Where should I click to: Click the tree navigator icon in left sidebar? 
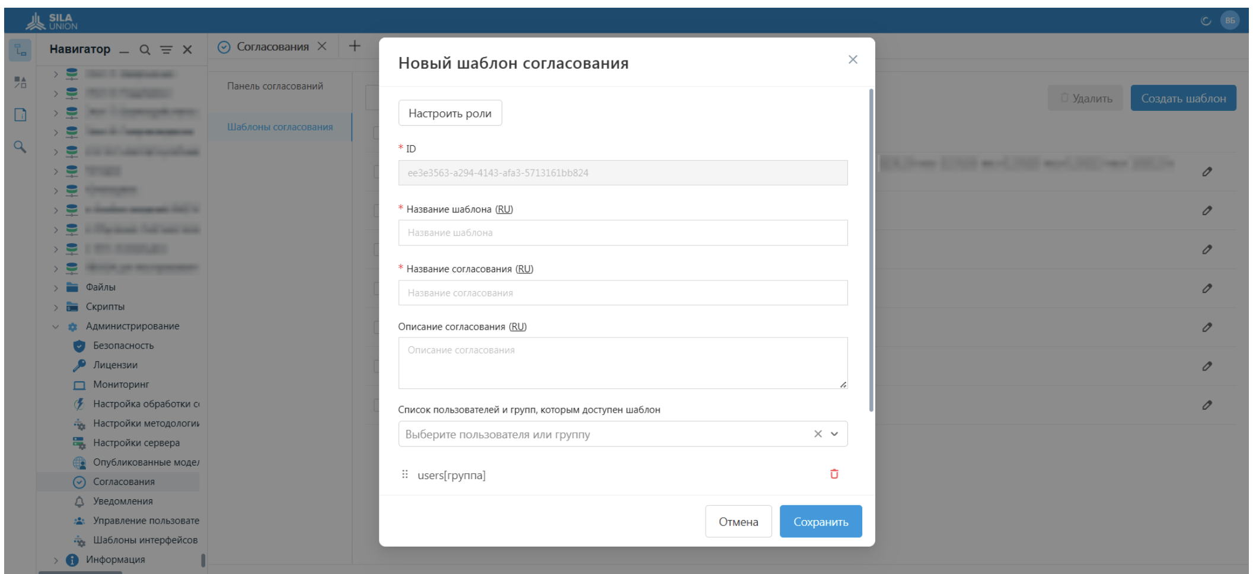[x=20, y=50]
